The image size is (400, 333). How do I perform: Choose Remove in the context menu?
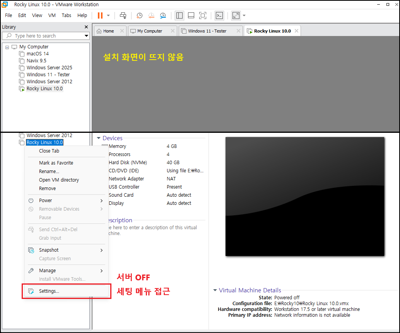pyautogui.click(x=66, y=189)
